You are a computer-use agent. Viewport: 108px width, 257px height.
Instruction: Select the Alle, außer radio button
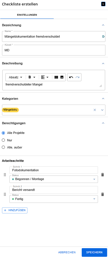click(3, 147)
